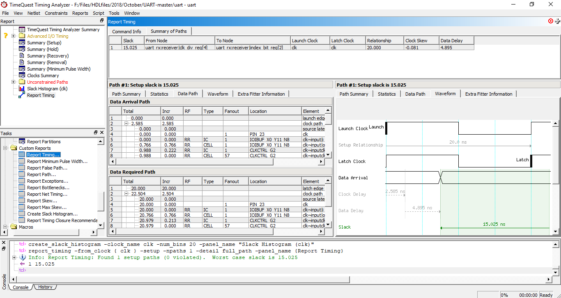Open left Extra Fitter Information tab

[261, 94]
